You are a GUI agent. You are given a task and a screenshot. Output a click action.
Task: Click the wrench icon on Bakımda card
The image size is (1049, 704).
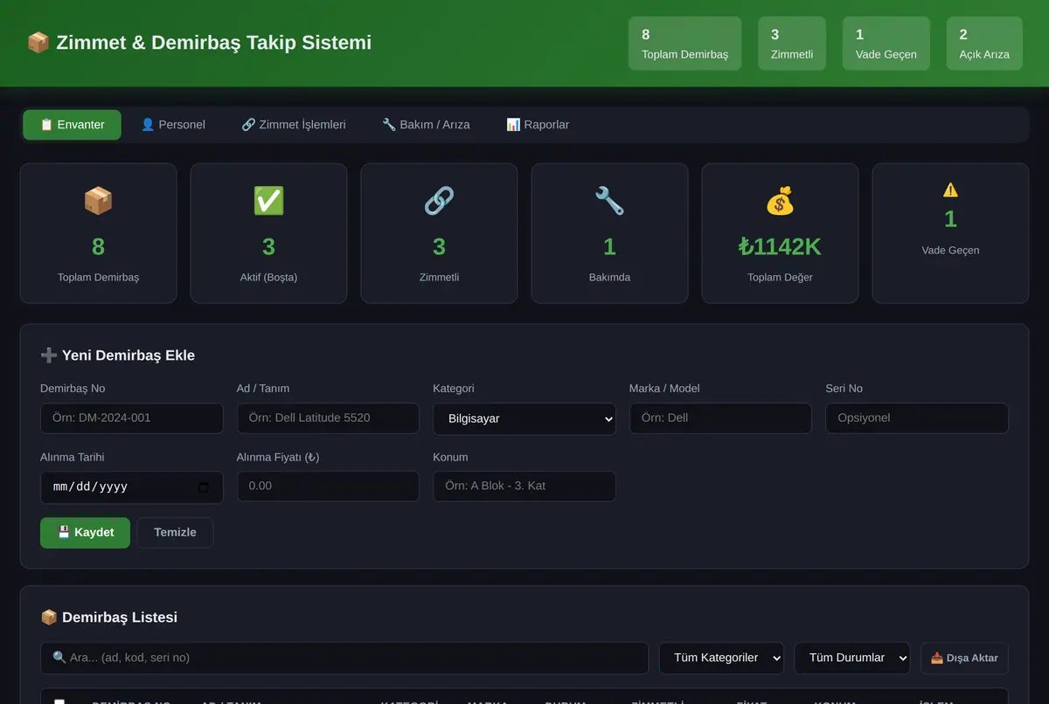click(x=609, y=201)
